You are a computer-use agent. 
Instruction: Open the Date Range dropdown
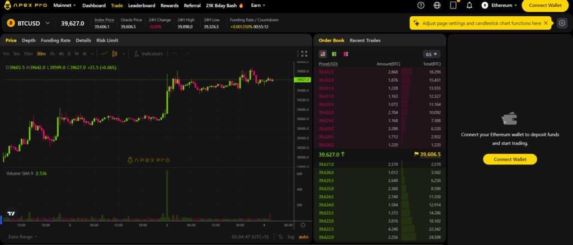23,237
